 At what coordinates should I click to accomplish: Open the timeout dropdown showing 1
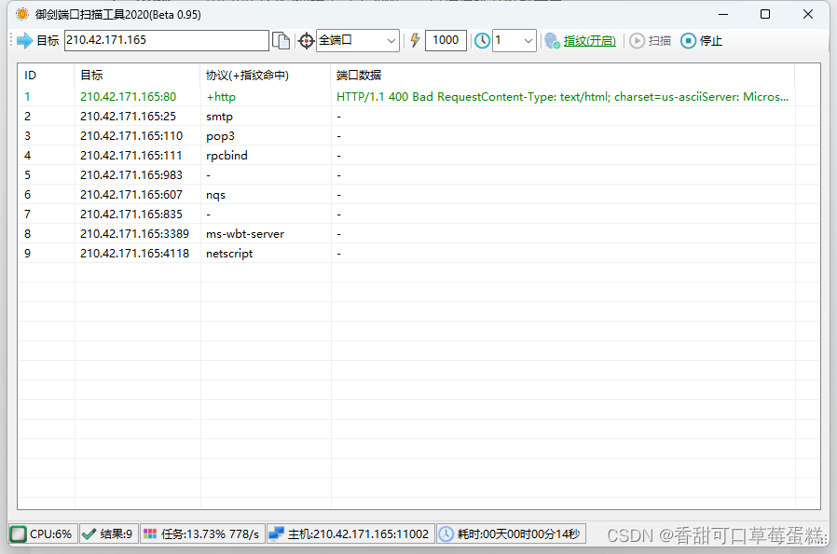coord(515,41)
